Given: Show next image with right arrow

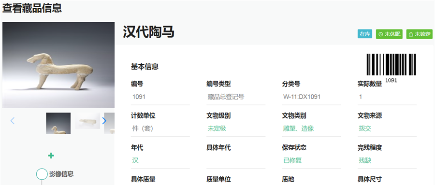Looking at the screenshot, I should pos(104,121).
